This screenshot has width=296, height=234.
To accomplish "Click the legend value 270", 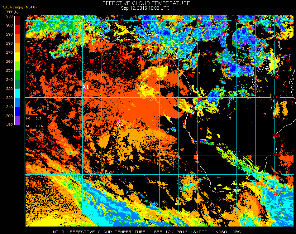I will 9,52.
